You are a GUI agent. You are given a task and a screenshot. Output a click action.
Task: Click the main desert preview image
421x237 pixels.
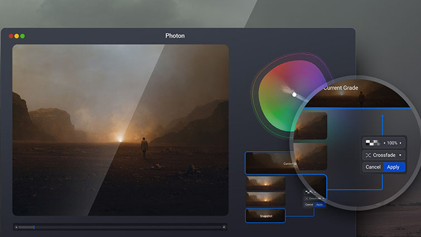[120, 129]
